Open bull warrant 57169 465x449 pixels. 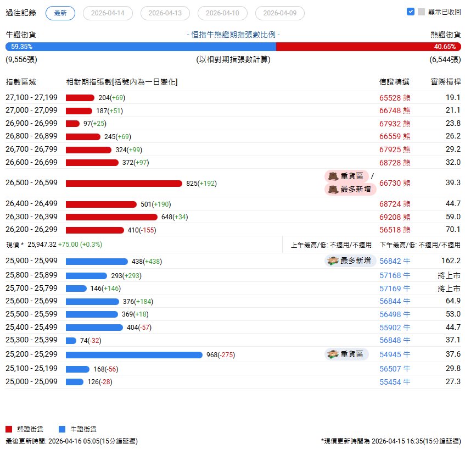click(x=395, y=289)
